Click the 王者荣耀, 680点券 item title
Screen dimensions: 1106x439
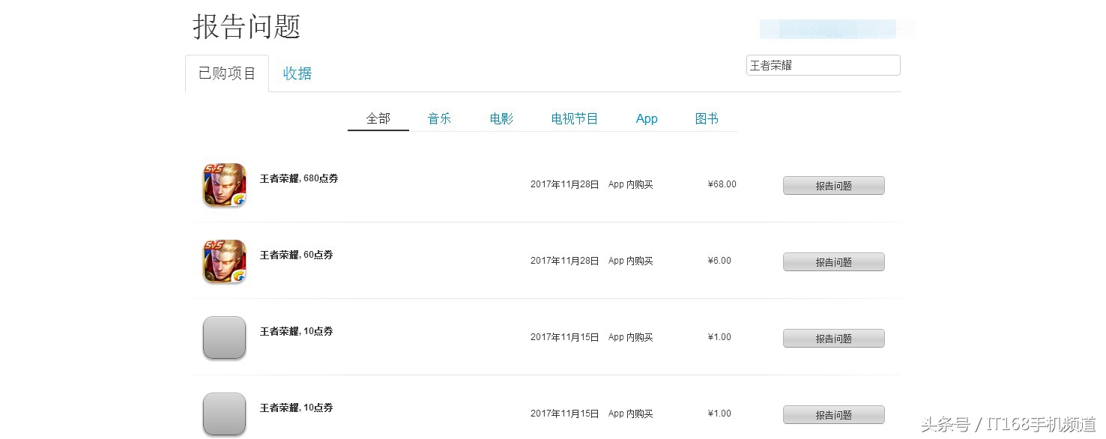298,178
